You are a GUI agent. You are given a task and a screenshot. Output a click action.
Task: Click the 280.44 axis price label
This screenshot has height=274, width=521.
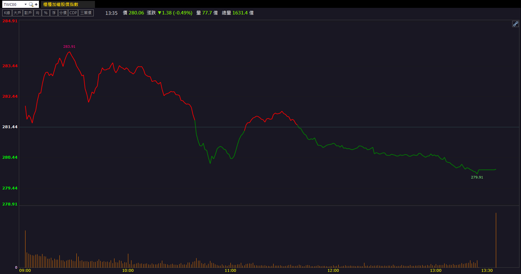[10, 157]
